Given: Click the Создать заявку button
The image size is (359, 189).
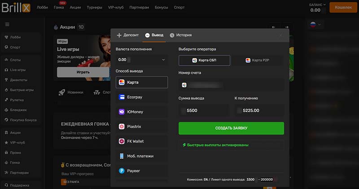Looking at the screenshot, I should [x=231, y=128].
